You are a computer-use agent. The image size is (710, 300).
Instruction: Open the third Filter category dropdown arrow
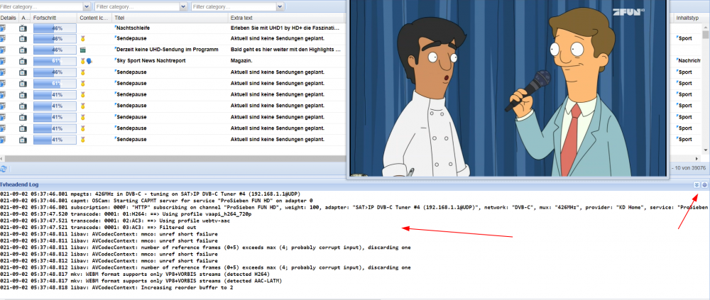(280, 7)
